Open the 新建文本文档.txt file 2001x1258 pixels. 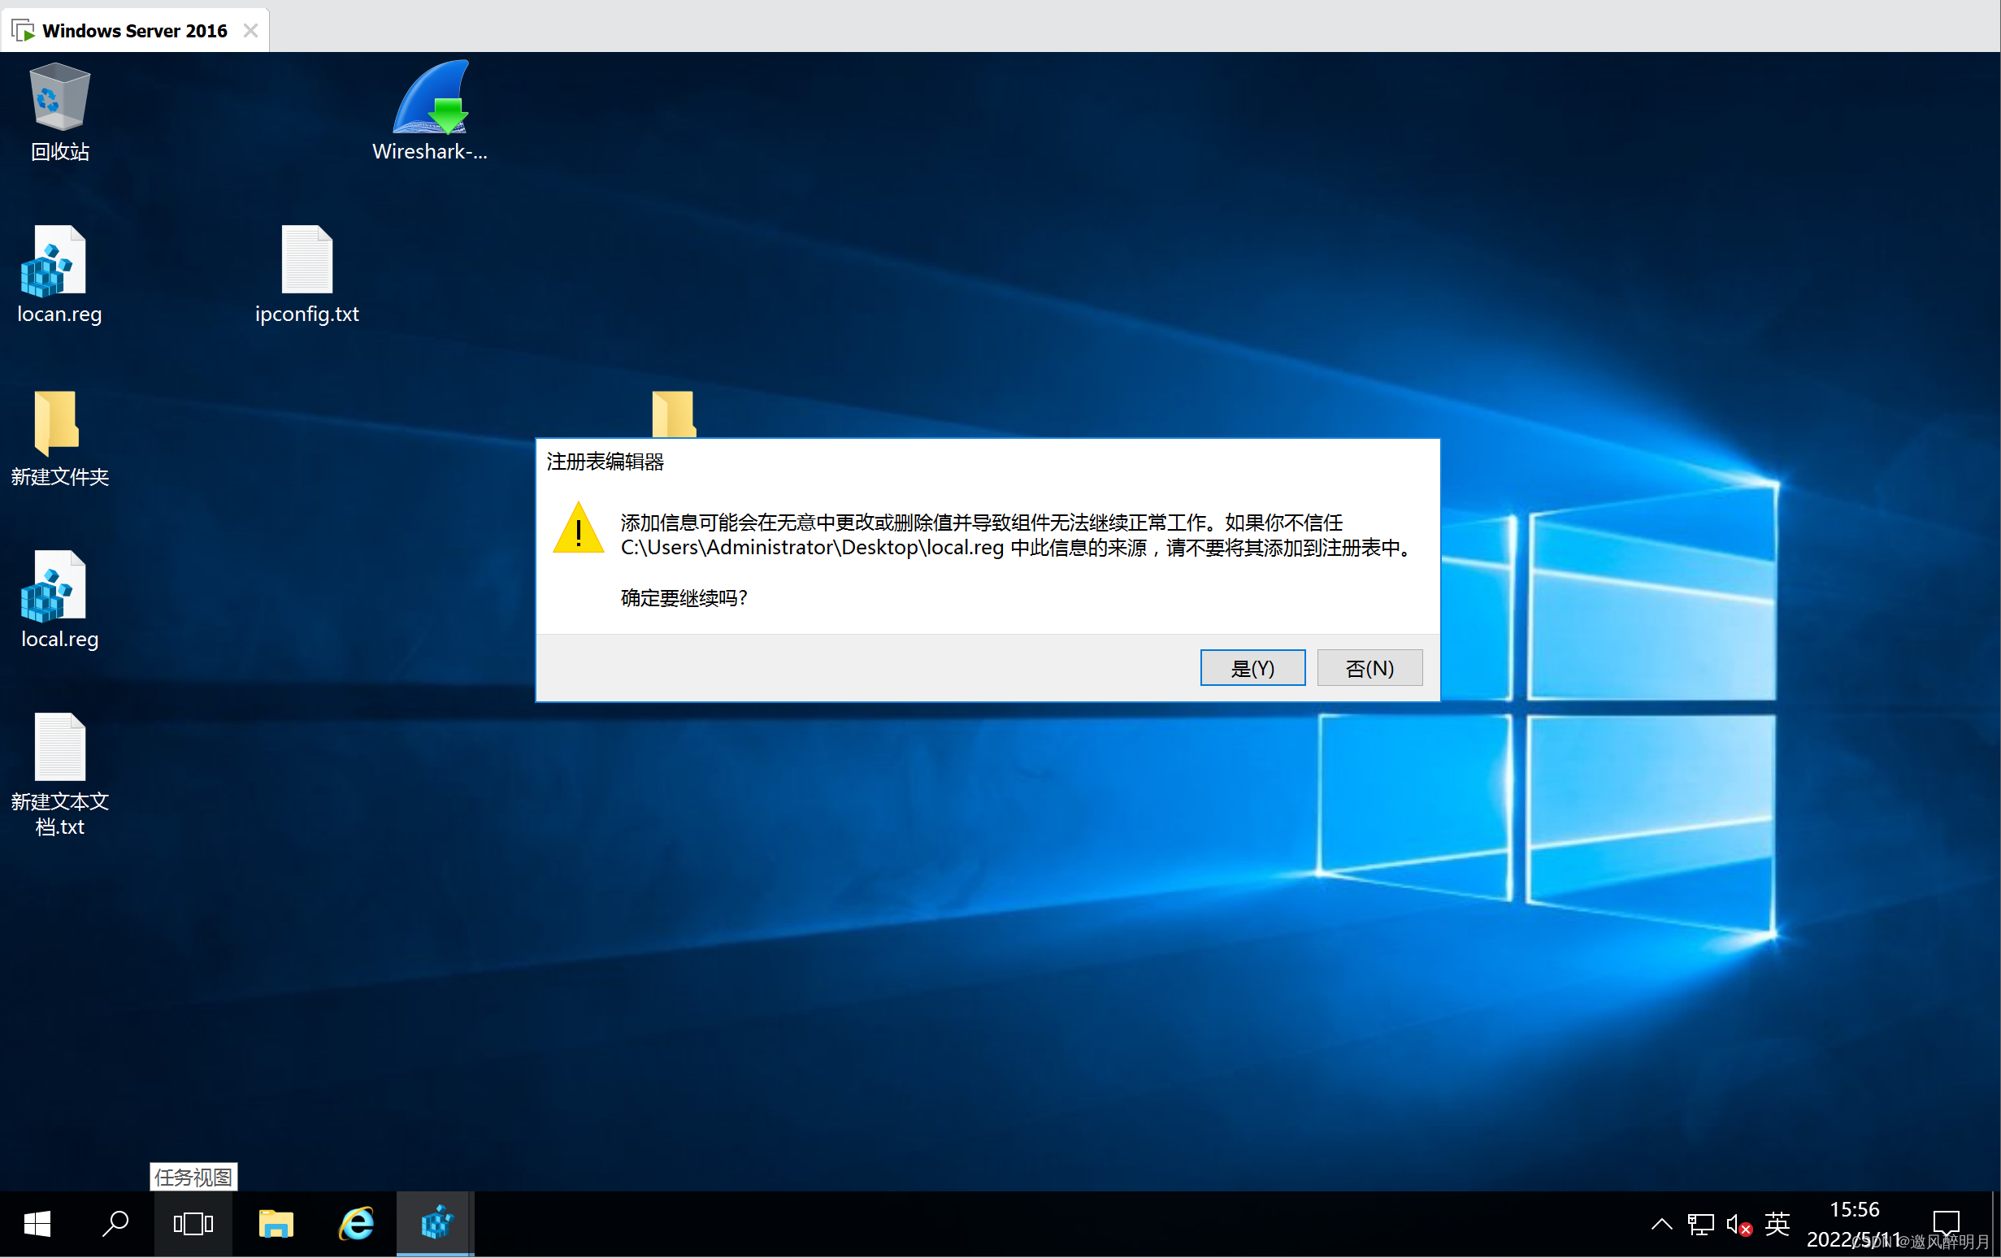57,753
